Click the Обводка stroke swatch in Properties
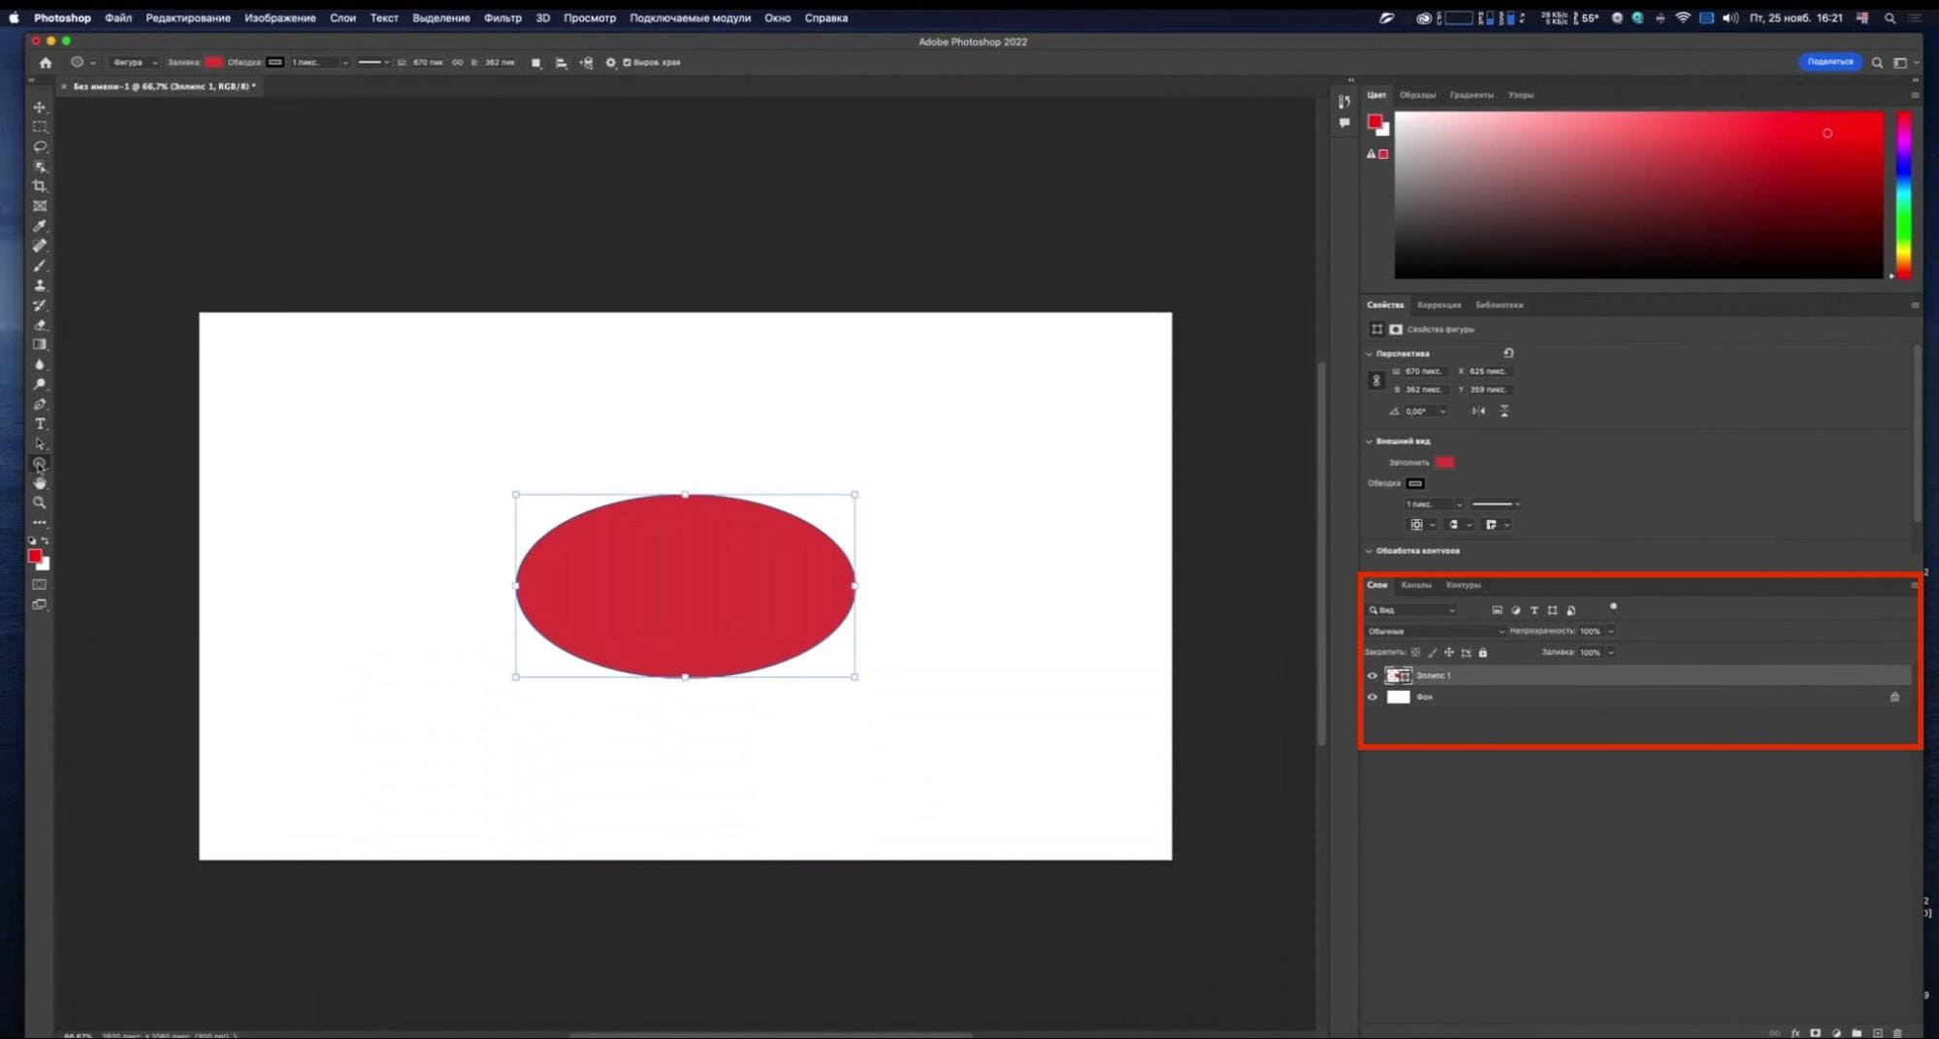The height and width of the screenshot is (1039, 1939). [x=1415, y=483]
